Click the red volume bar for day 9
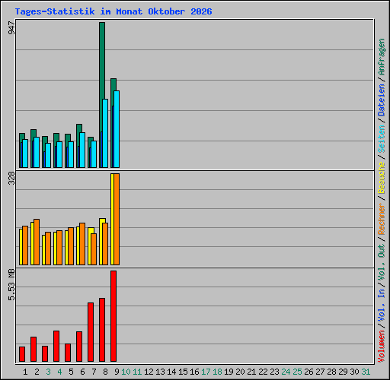This screenshot has width=390, height=380. pos(113,316)
